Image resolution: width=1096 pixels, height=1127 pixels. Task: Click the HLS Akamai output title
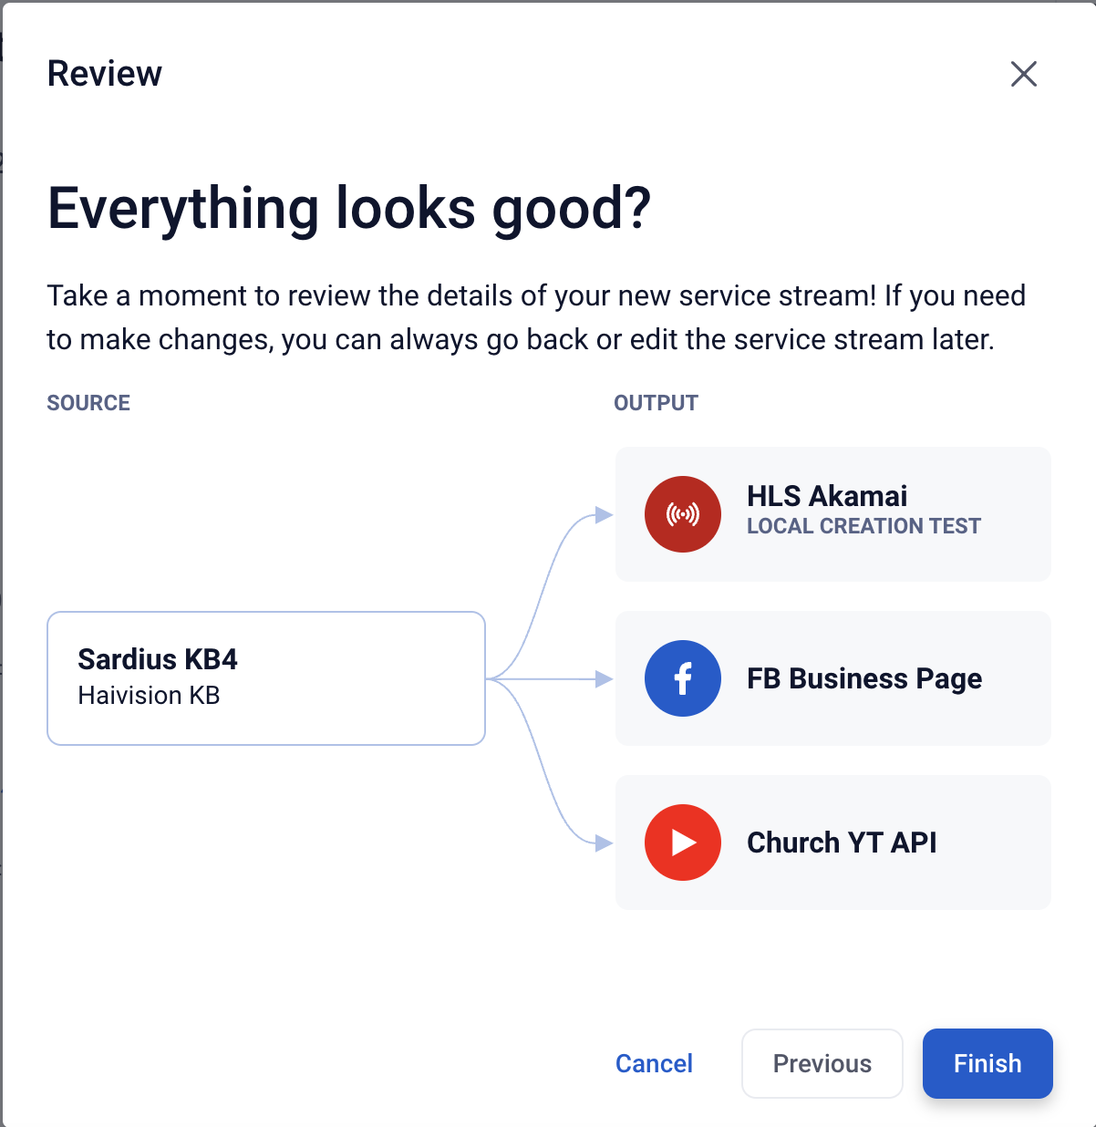click(827, 496)
